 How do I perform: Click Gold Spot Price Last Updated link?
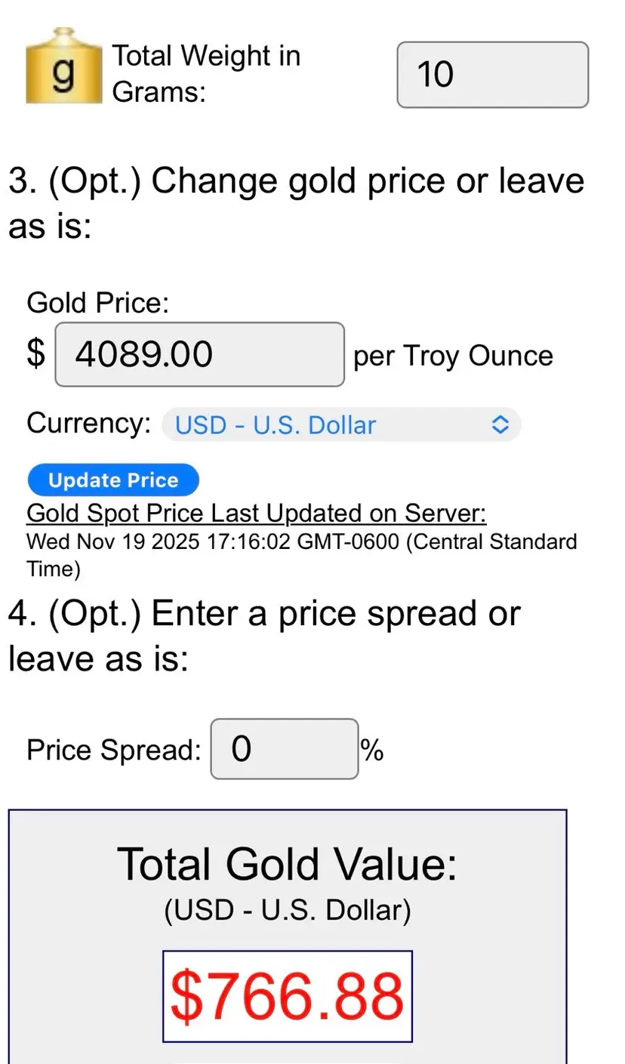(x=257, y=513)
